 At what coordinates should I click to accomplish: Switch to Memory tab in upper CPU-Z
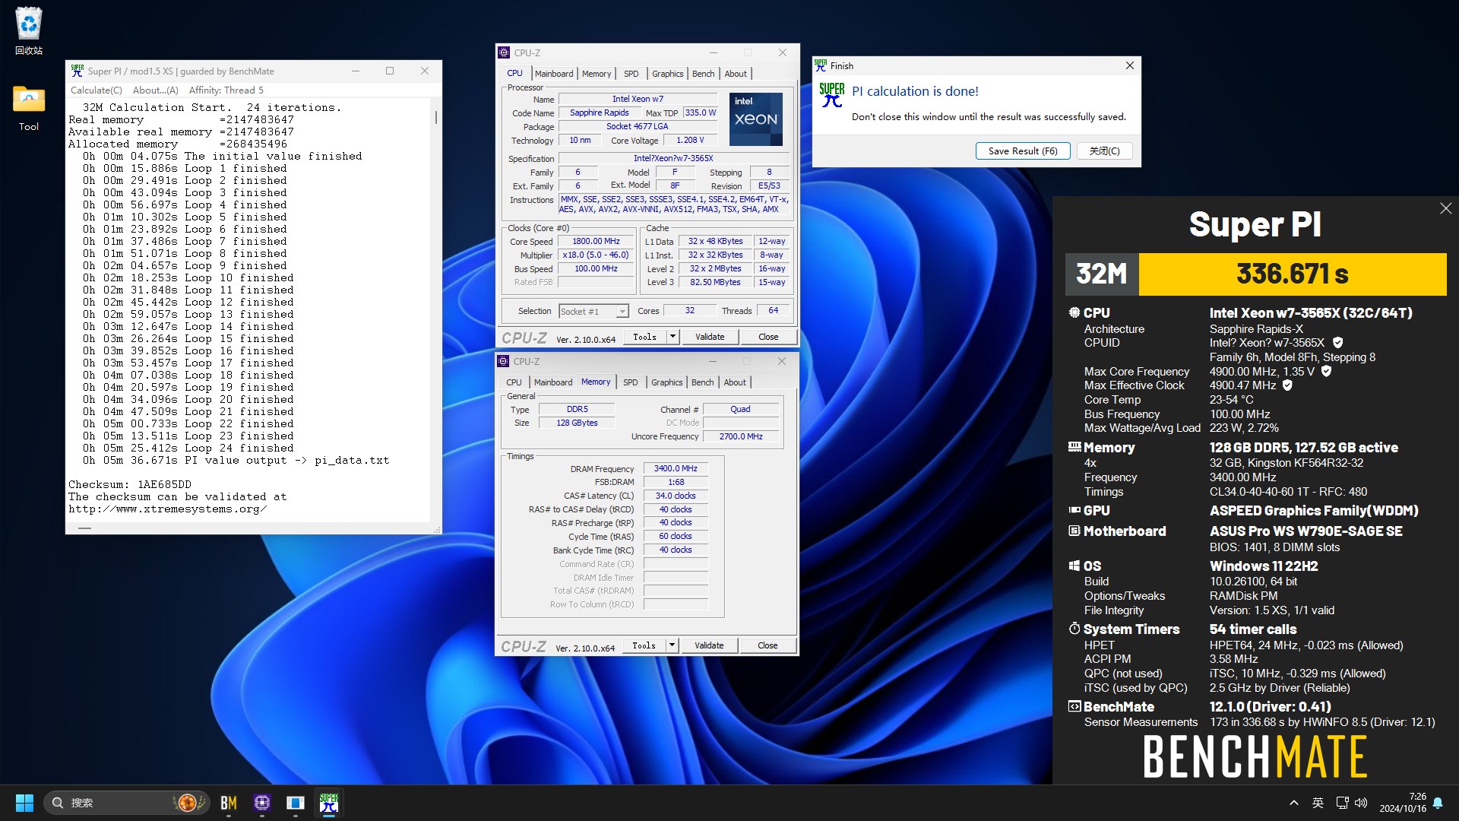coord(597,74)
